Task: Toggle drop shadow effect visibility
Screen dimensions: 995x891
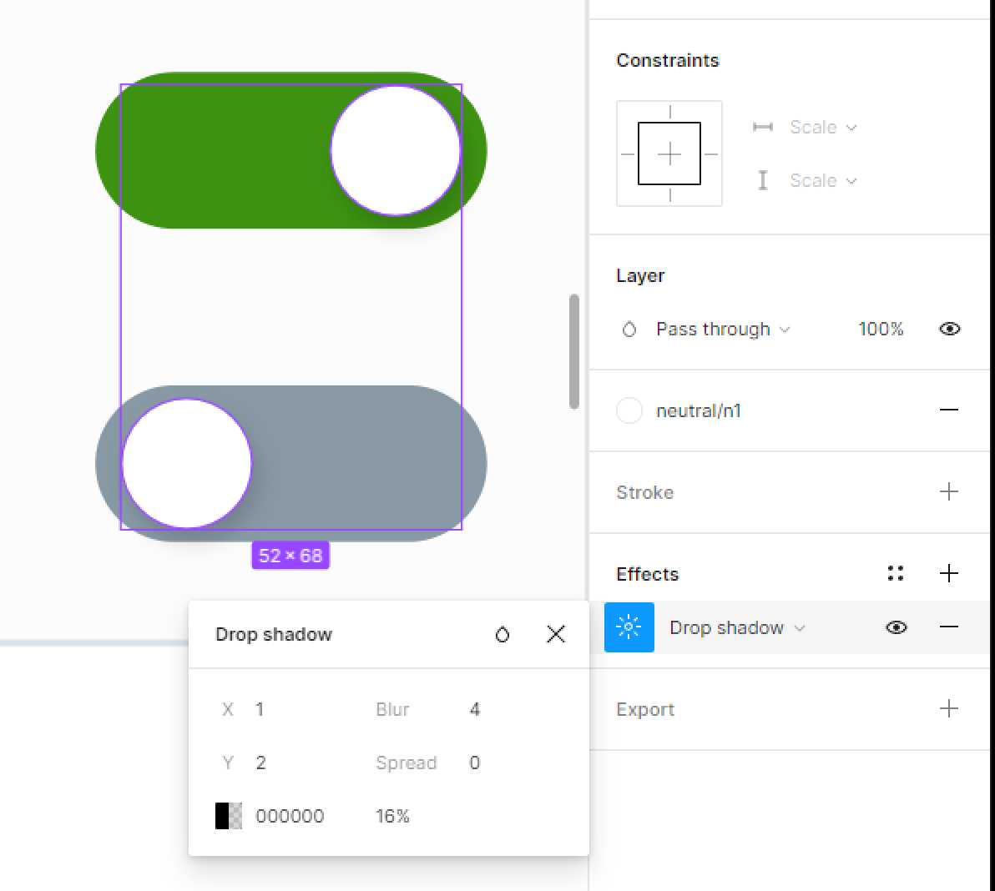Action: click(x=896, y=627)
